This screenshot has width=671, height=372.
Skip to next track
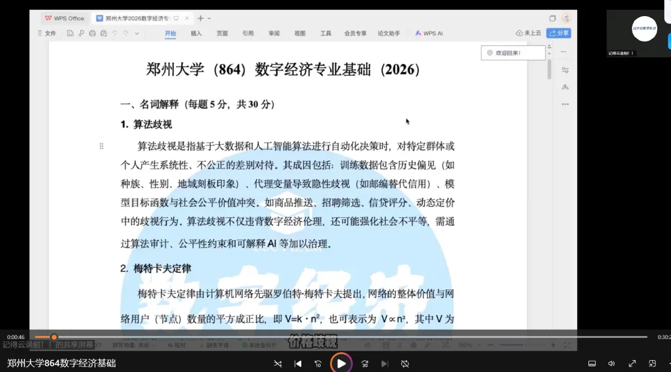(x=385, y=364)
